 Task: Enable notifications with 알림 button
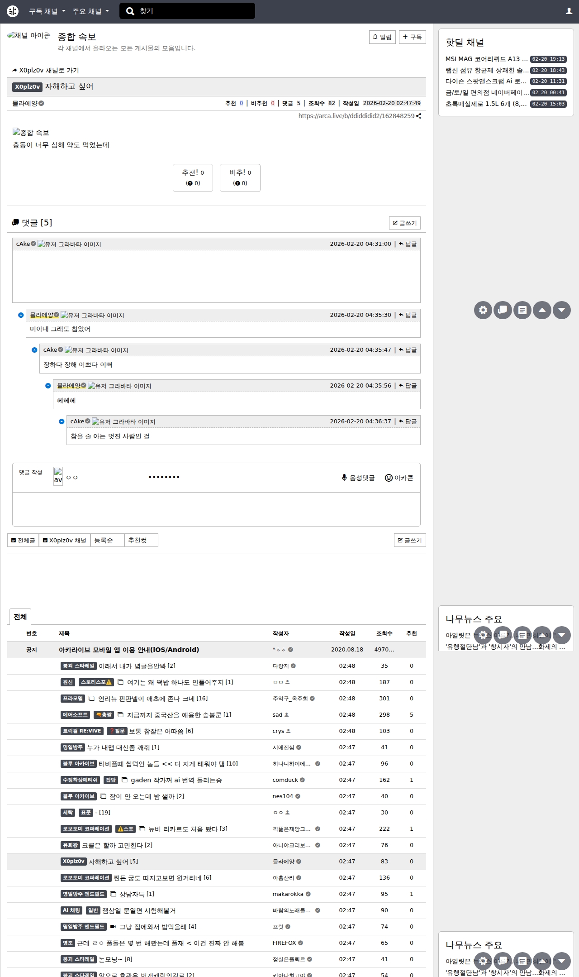[x=382, y=37]
